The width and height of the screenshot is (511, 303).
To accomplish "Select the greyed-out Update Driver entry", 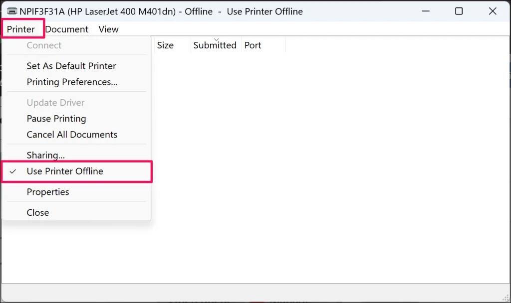I will 76,103.
